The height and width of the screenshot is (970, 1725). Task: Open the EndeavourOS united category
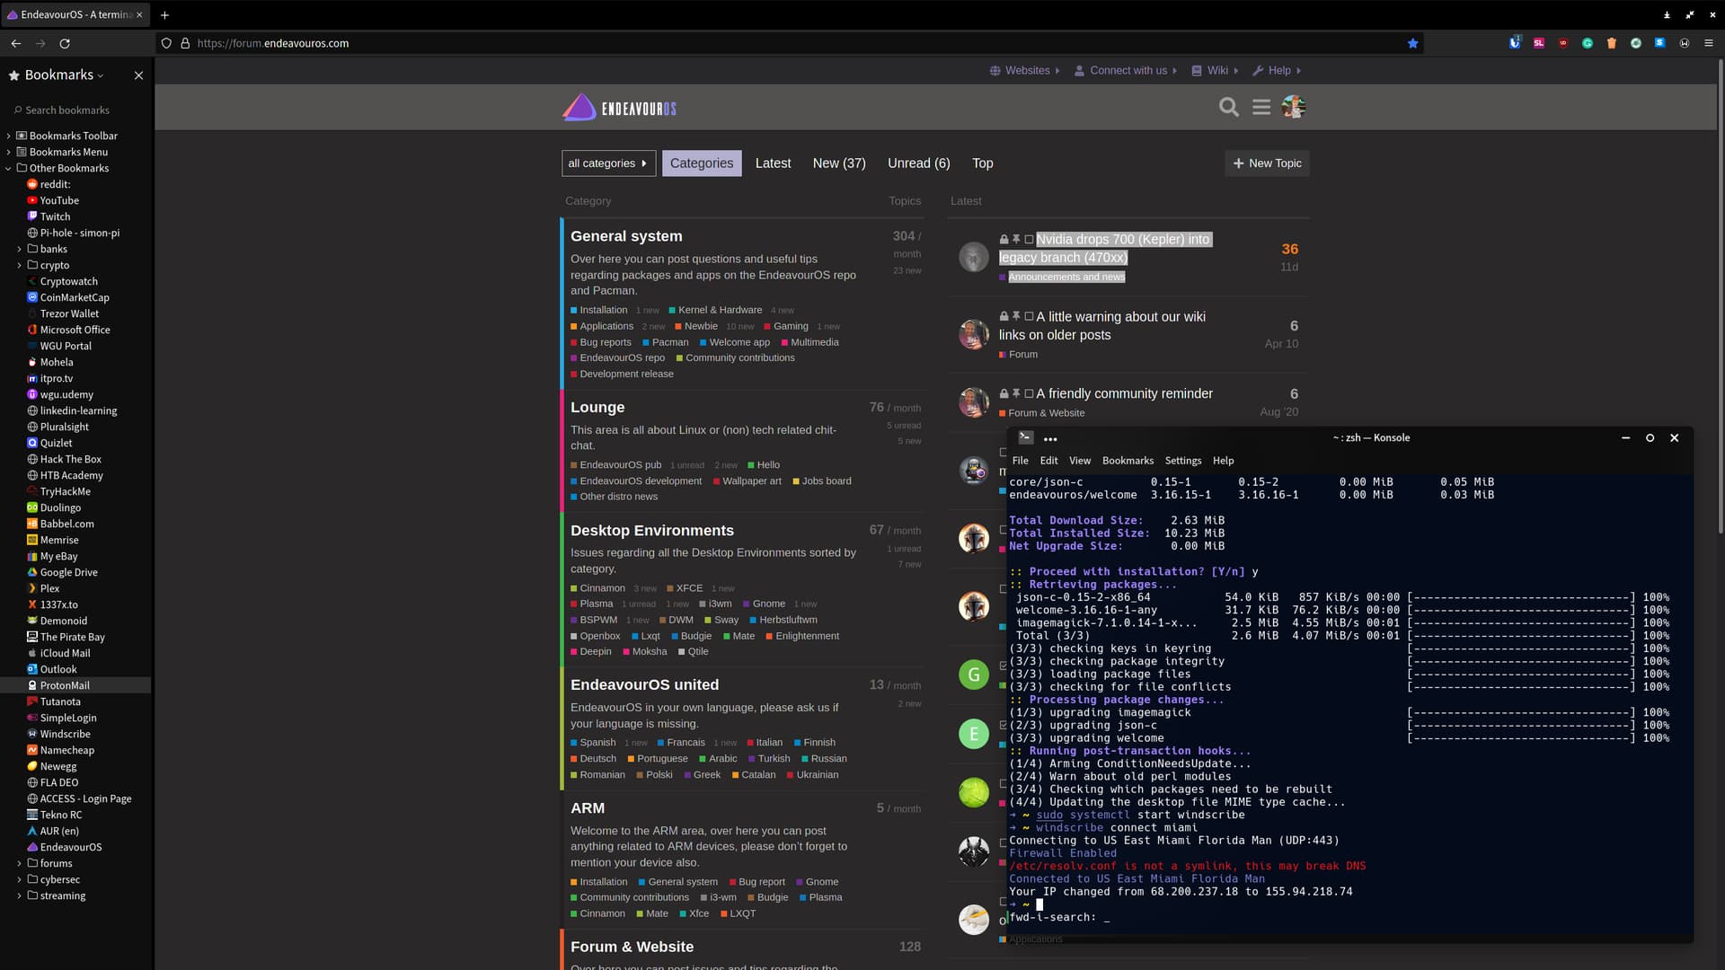coord(644,685)
